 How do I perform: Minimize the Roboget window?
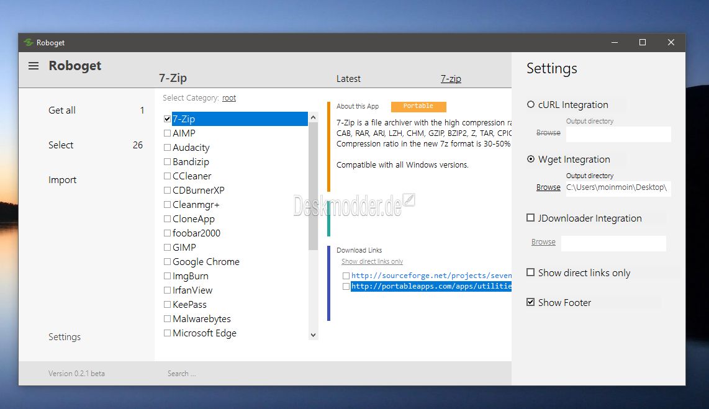click(x=615, y=42)
